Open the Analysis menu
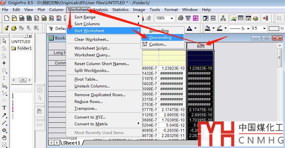Viewport: 285px width, 148px height. pyautogui.click(x=100, y=10)
